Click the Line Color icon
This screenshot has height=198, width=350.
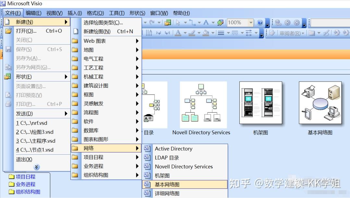click(x=193, y=32)
